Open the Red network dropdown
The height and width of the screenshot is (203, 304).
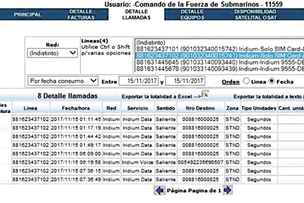click(x=52, y=53)
